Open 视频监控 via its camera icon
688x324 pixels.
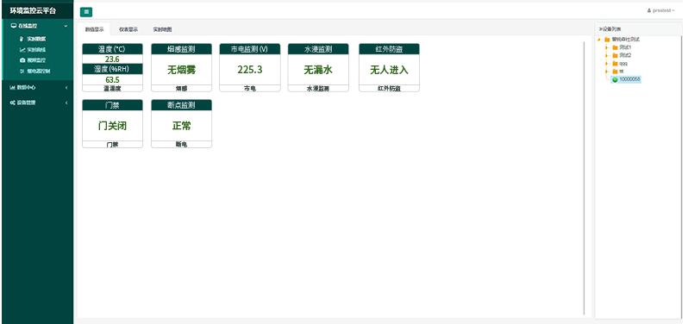point(22,60)
